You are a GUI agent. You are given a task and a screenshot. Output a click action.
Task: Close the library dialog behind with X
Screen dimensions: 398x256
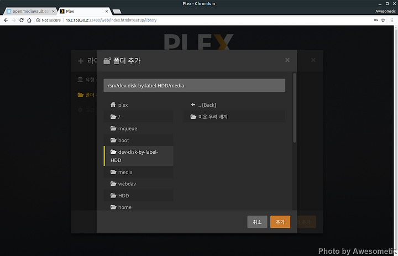[313, 60]
